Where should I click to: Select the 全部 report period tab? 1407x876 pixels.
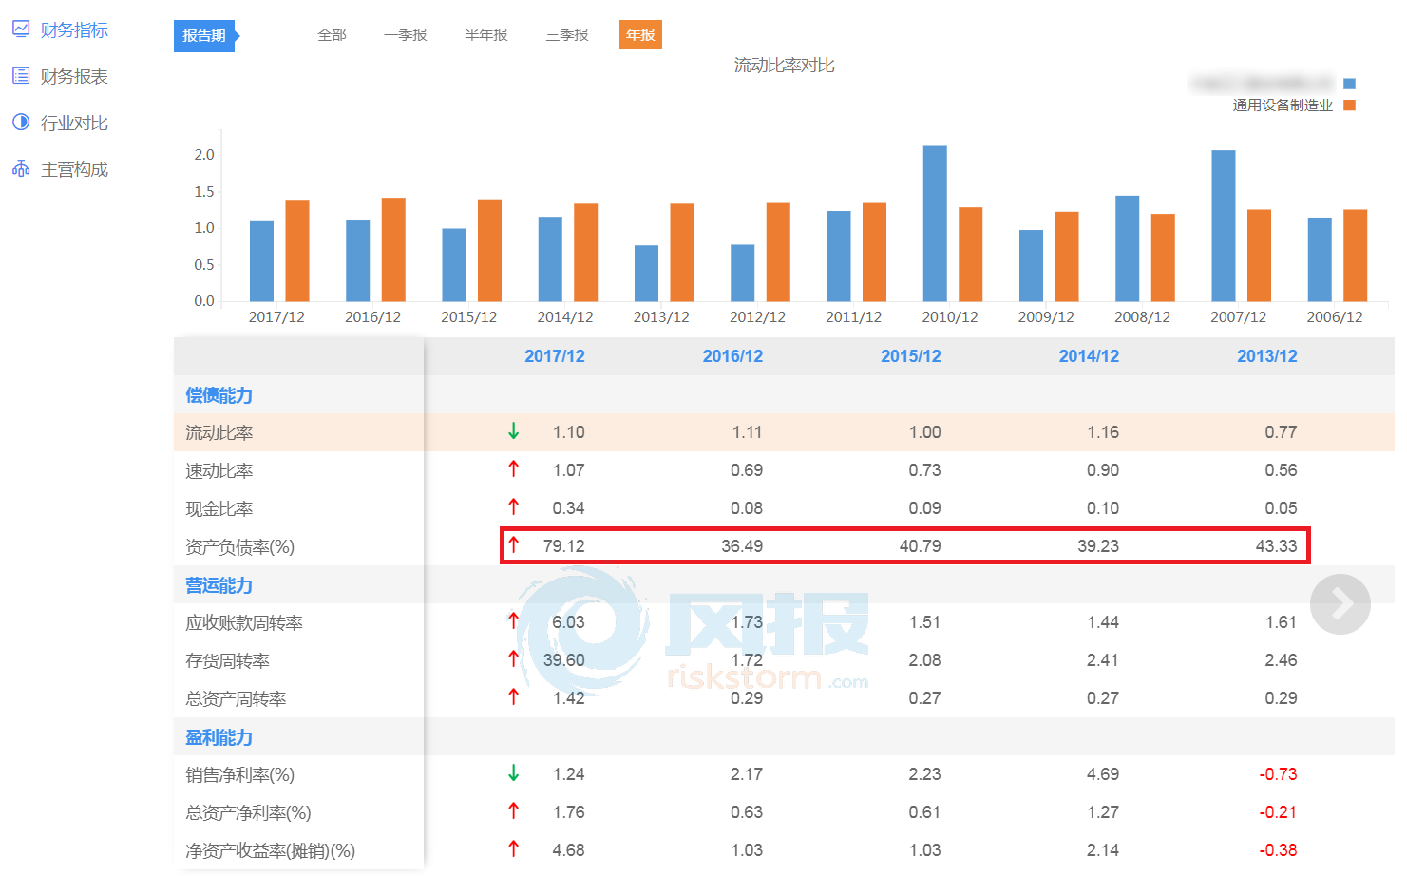tap(332, 35)
